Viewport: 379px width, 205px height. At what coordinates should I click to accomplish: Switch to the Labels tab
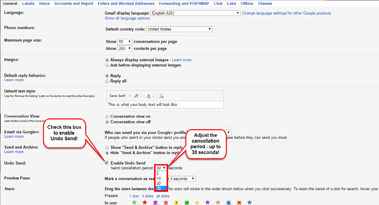click(x=28, y=4)
